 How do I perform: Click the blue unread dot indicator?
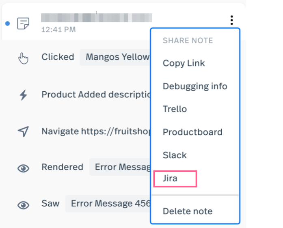[7, 24]
